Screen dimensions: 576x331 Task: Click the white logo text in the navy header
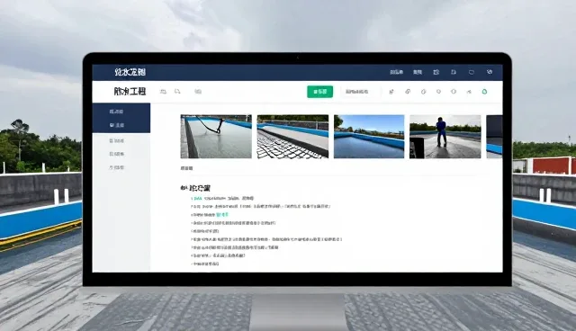(130, 72)
